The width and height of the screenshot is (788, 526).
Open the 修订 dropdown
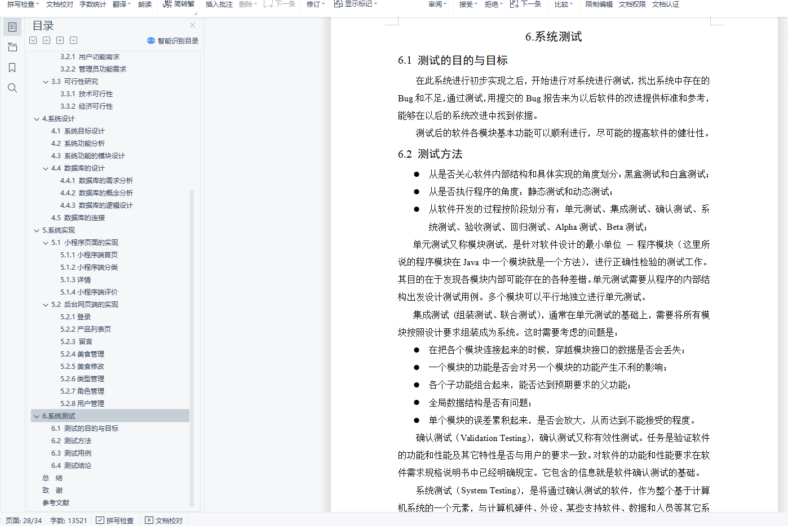click(316, 4)
